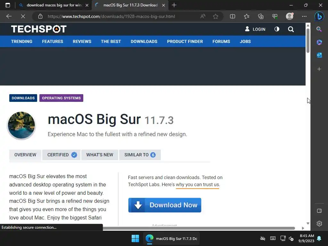Open the FEATURES menu
328x246 pixels.
[53, 41]
